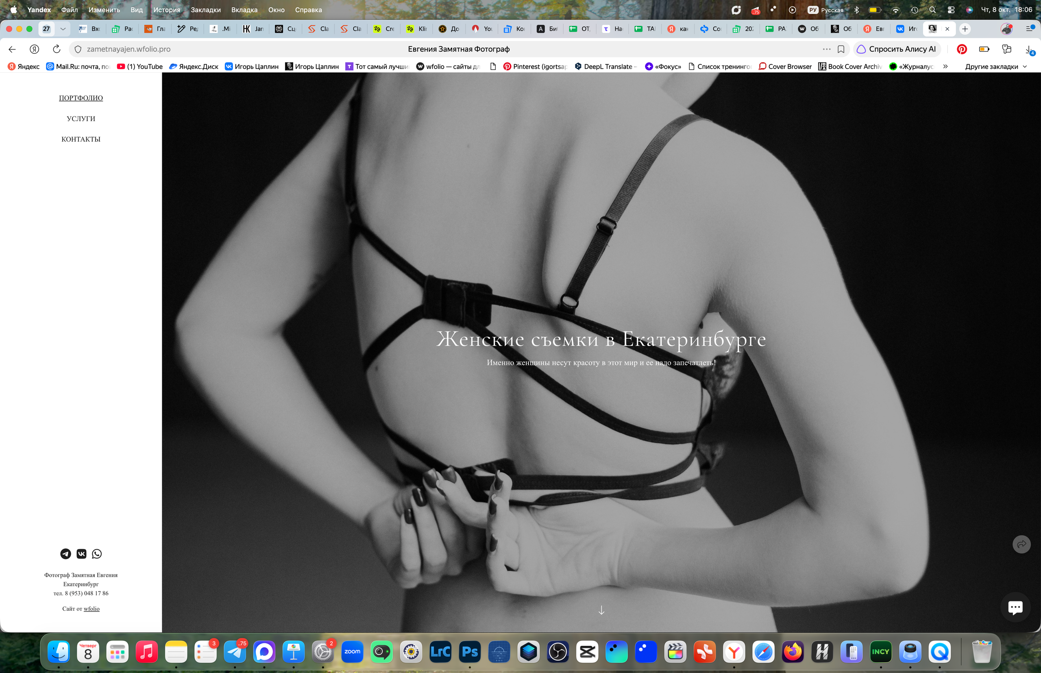
Task: Open the Pinterest bookmark in bookmarks bar
Action: point(536,66)
